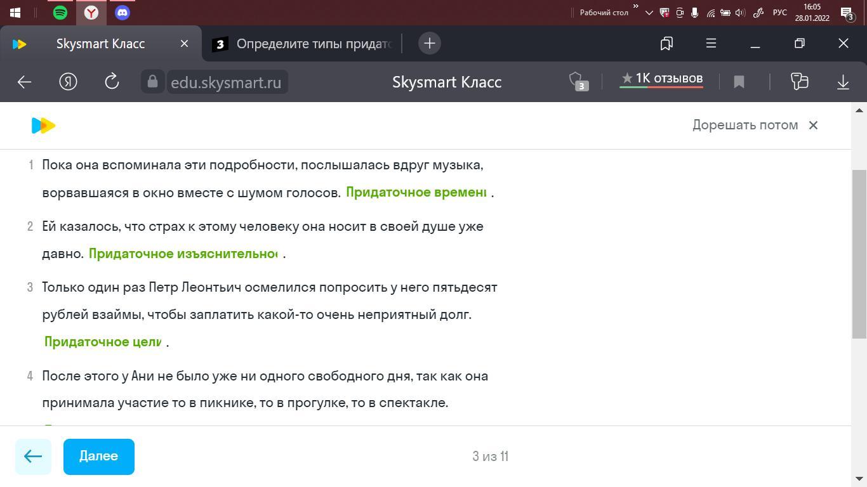Click the antivirus shield tray icon
Viewport: 867px width, 487px height.
[665, 12]
